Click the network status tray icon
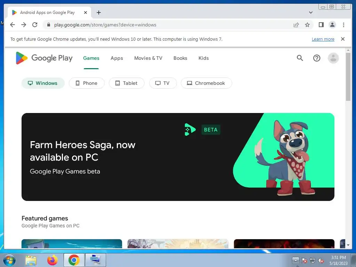The image size is (356, 267). tap(313, 260)
